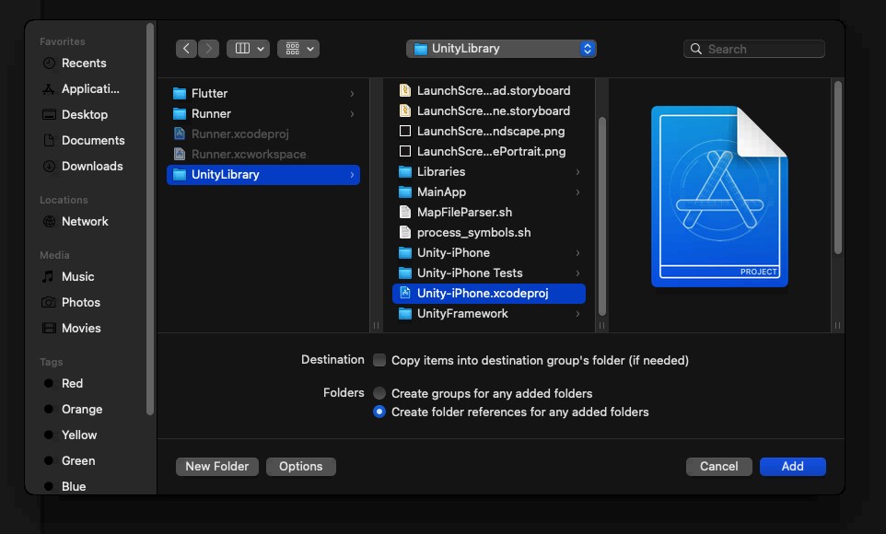Click inside the Search field
886x534 pixels.
click(x=754, y=48)
